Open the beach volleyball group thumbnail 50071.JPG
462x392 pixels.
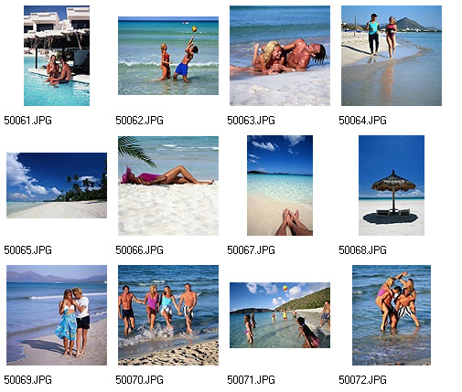coord(280,315)
